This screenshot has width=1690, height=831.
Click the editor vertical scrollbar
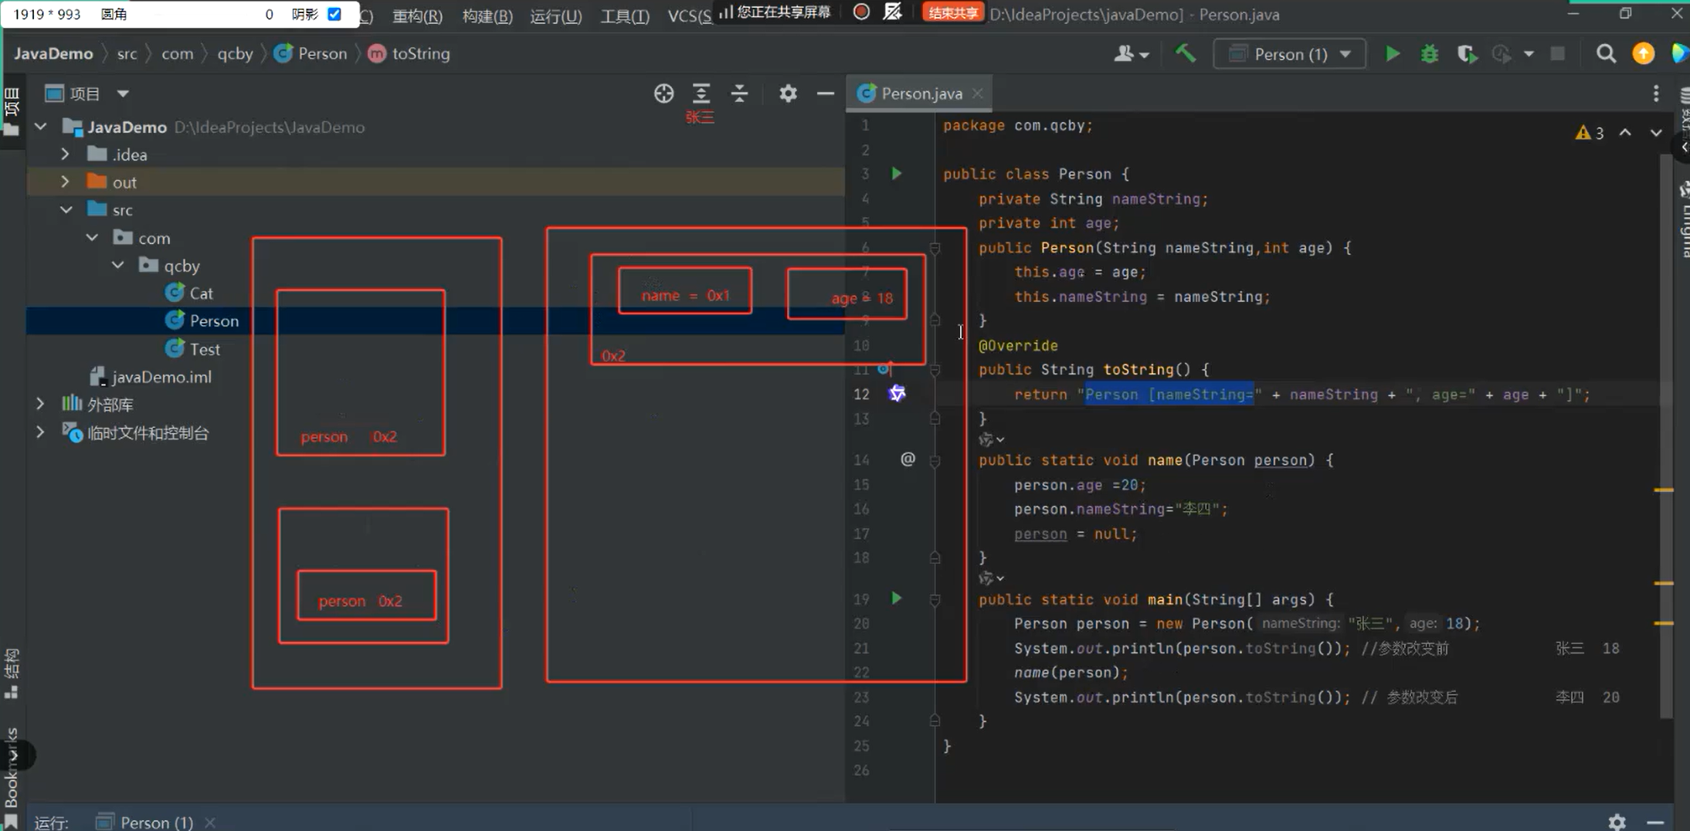coord(1665,436)
